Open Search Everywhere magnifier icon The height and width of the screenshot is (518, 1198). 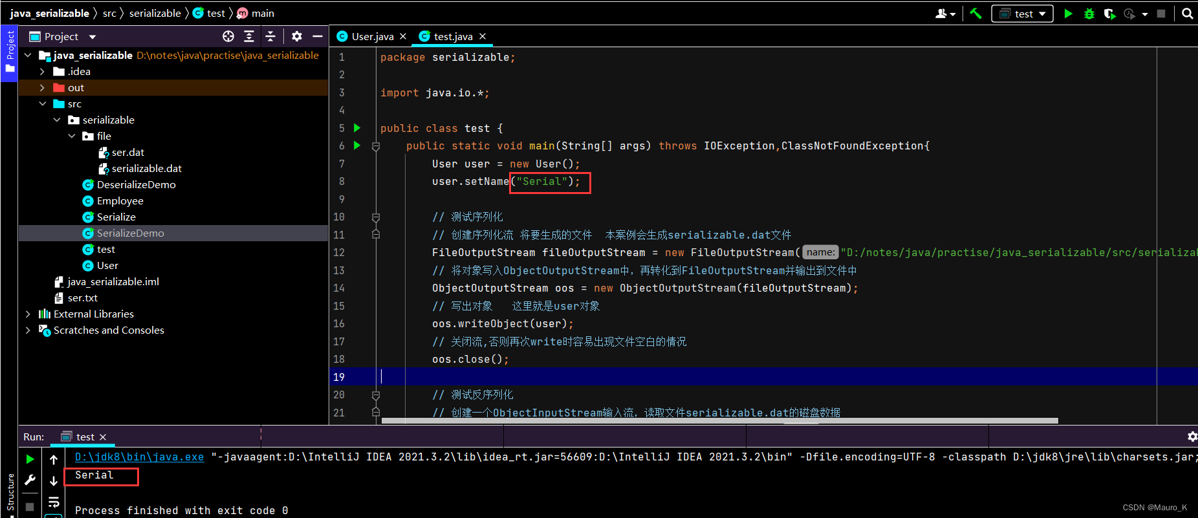tap(1187, 13)
